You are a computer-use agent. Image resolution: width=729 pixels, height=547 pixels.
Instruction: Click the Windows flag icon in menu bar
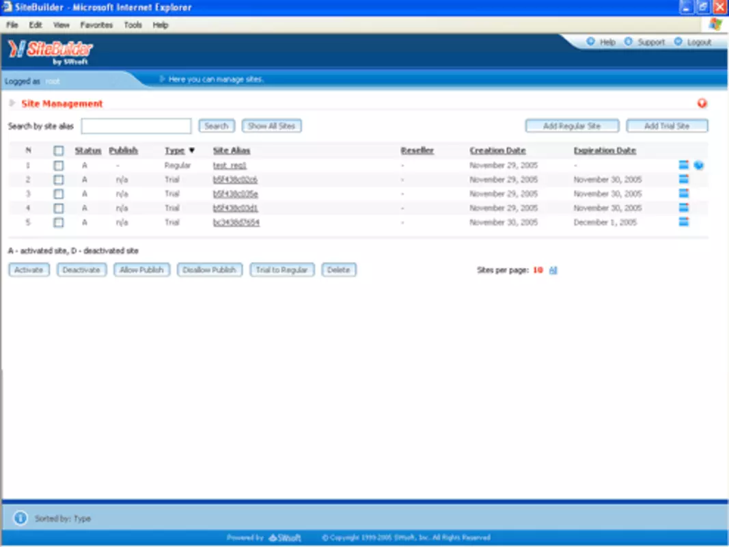(x=715, y=24)
